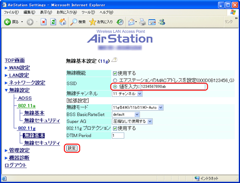The width and height of the screenshot is (240, 183).
Task: Click the Edit page icon
Action: [x=152, y=22]
